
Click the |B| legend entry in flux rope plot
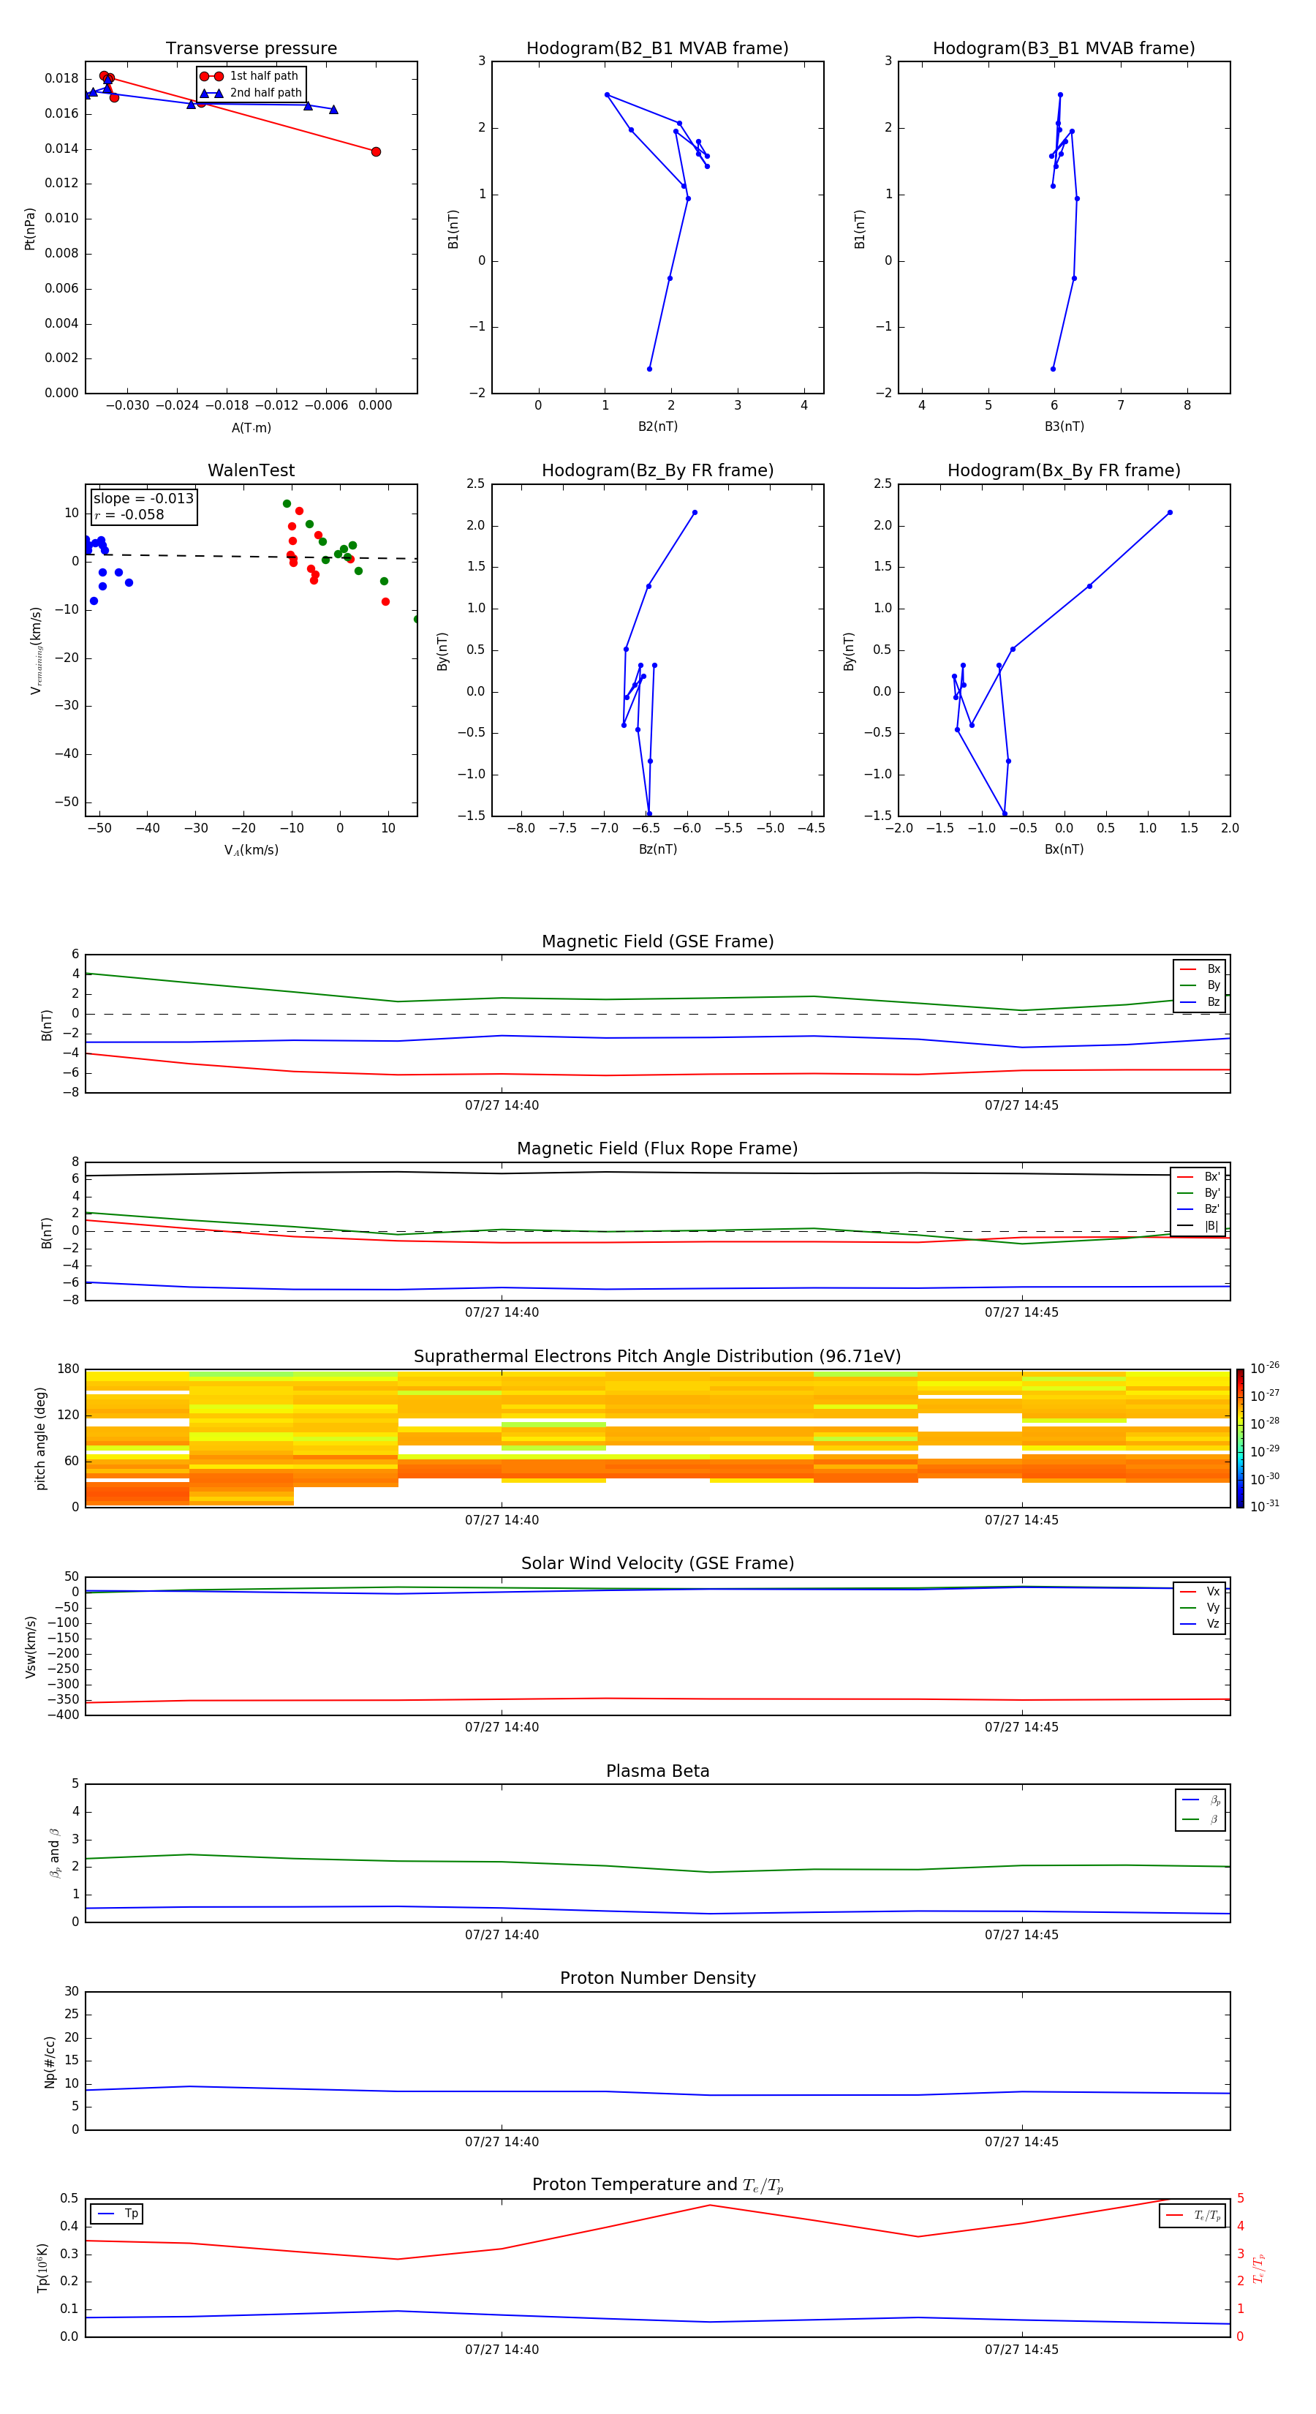1198,1226
